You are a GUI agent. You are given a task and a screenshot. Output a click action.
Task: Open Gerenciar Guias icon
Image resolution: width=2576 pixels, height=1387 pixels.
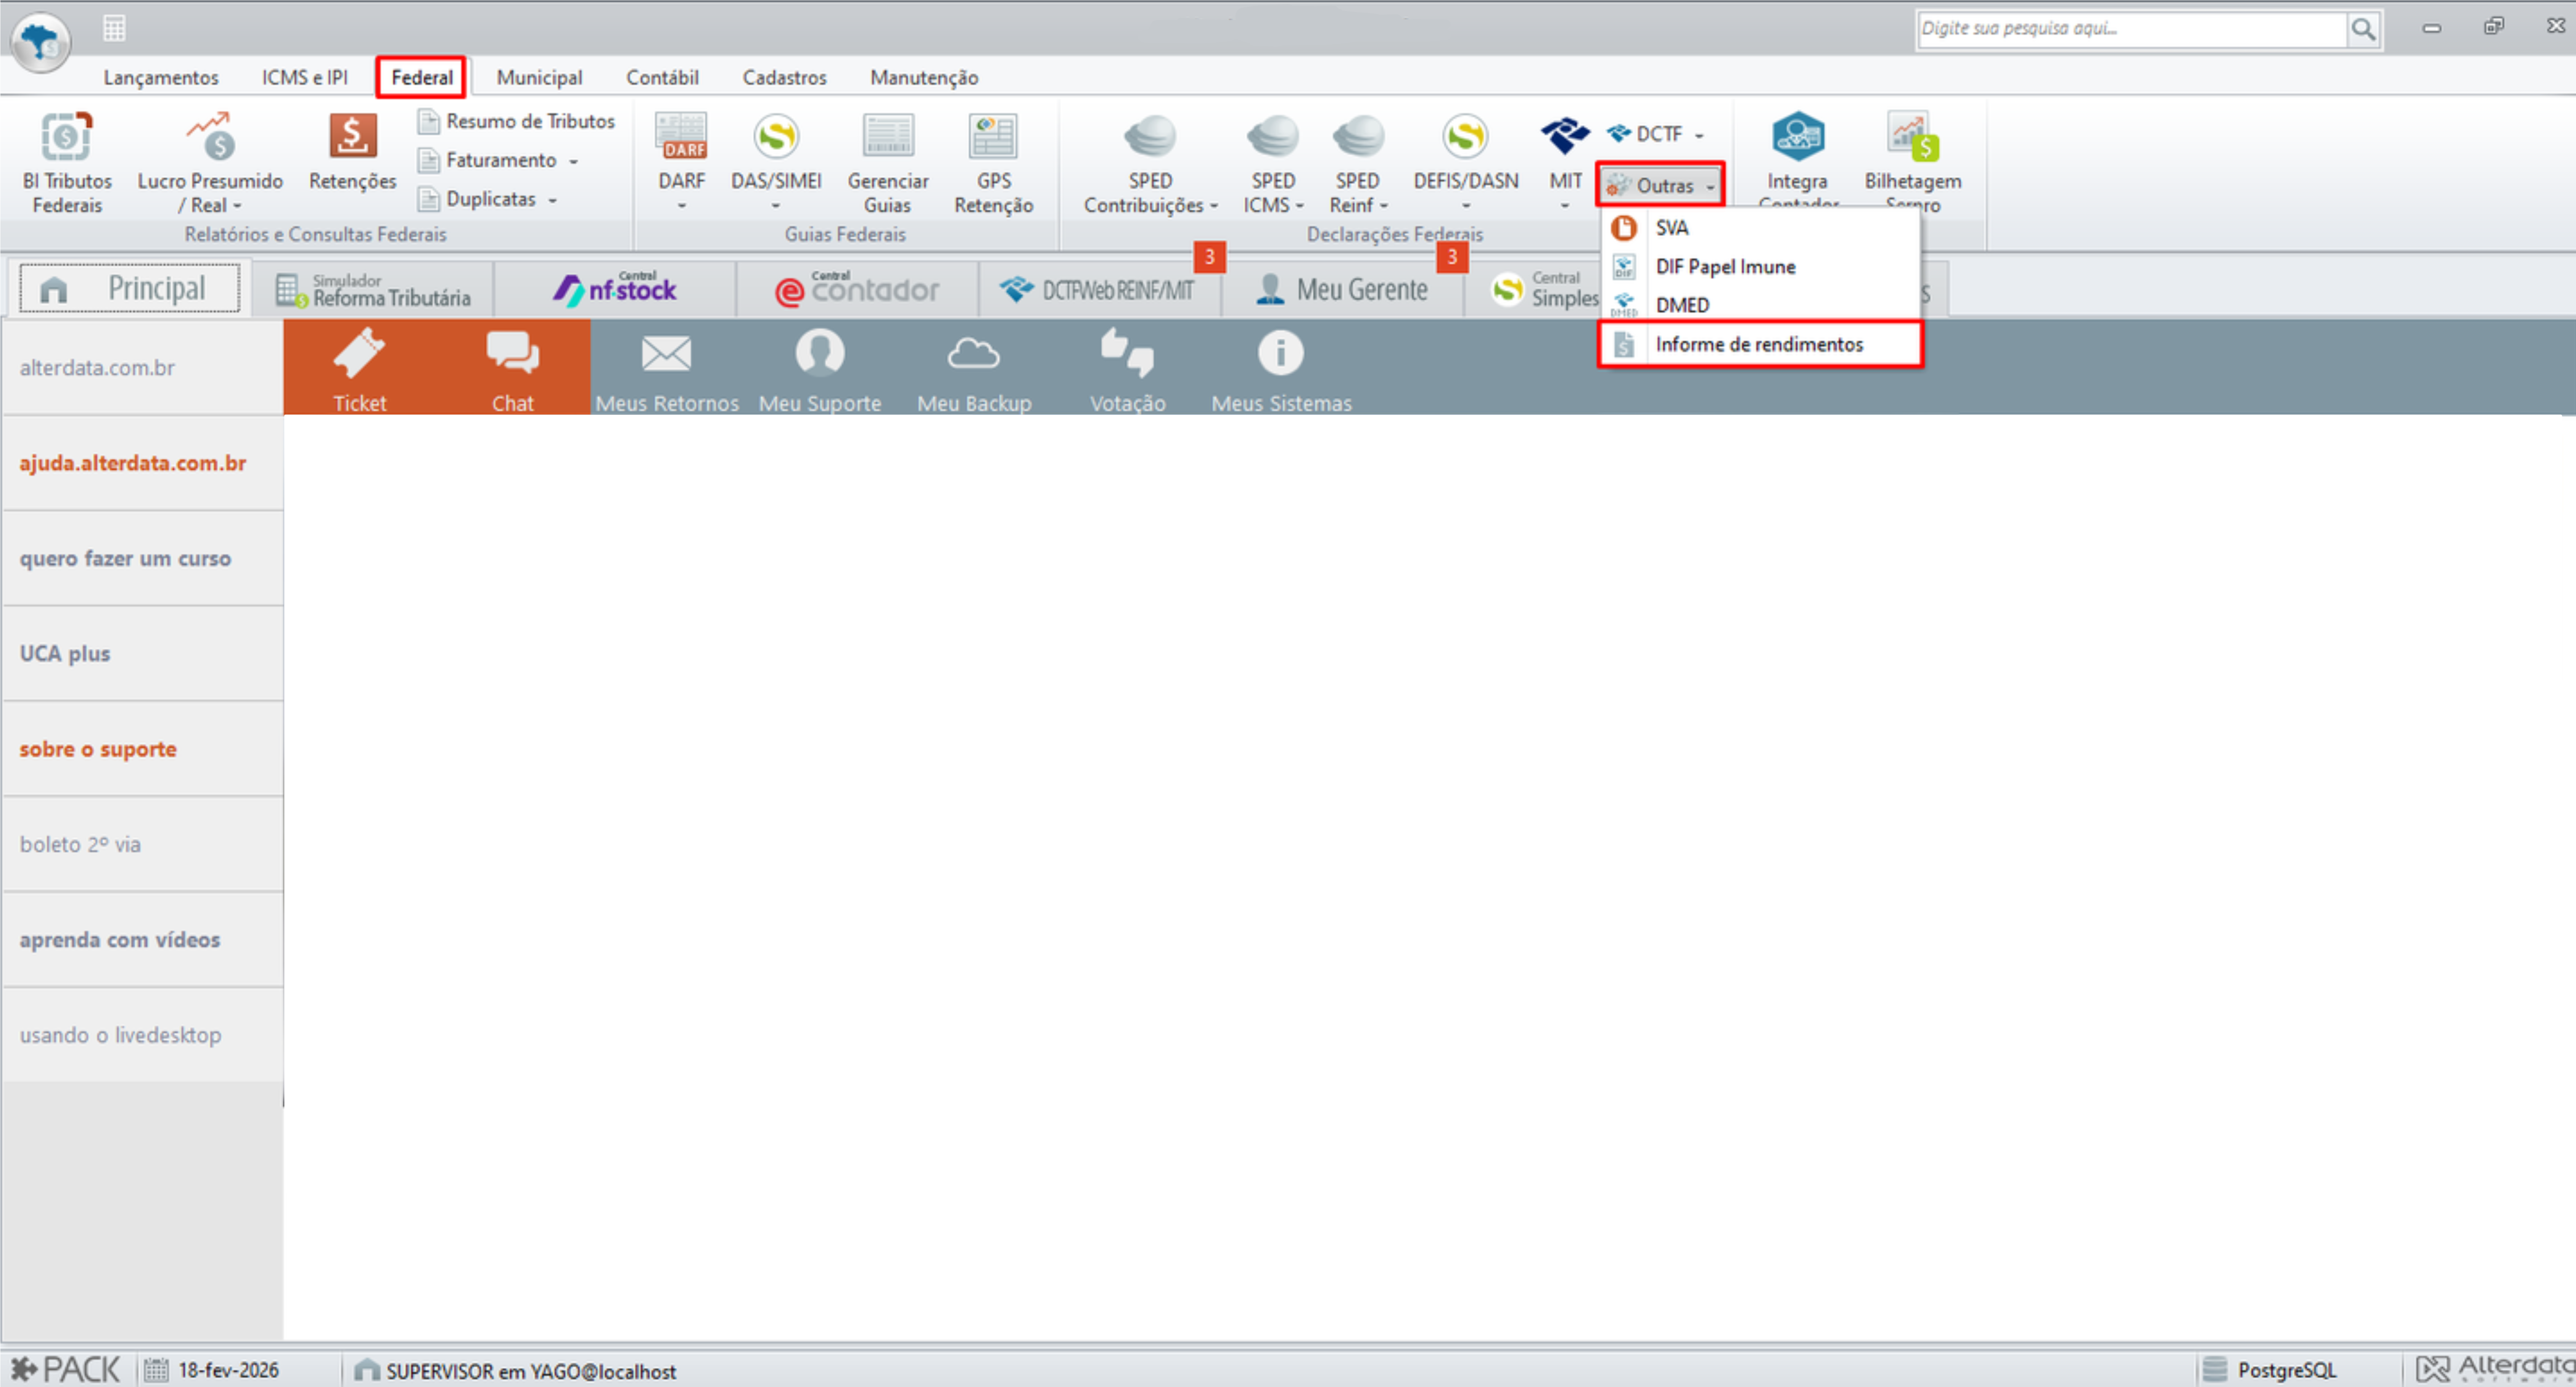point(888,137)
